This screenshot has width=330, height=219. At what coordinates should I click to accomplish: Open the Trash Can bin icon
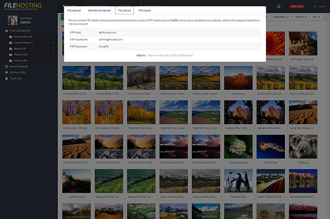(7, 78)
